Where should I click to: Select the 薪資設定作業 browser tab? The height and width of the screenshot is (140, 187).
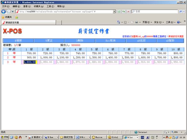(x=12, y=22)
